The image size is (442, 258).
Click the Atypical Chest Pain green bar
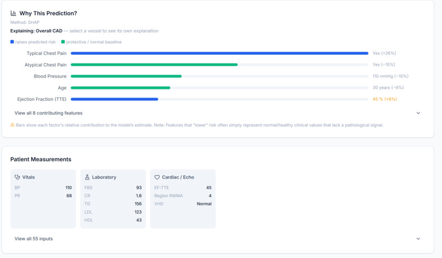pos(154,65)
